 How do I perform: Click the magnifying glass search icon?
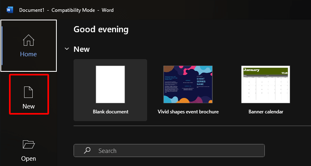(x=87, y=151)
